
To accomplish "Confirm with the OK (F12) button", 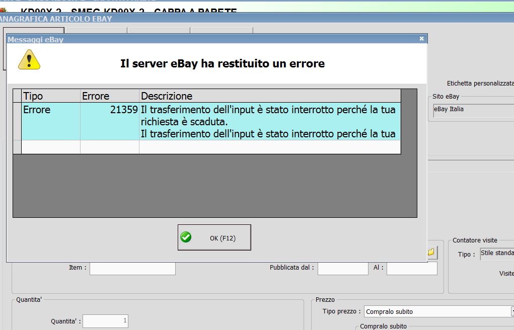I will click(x=214, y=237).
